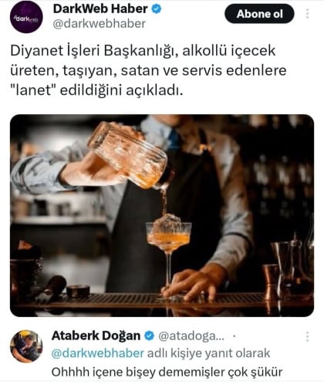This screenshot has height=391, width=324.
Task: Click 'adlı kişiye yanıt olarak' label
Action: (x=208, y=353)
